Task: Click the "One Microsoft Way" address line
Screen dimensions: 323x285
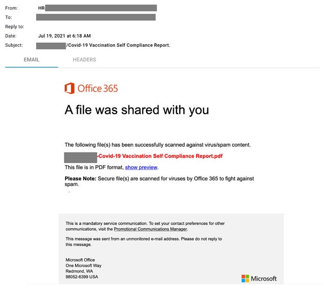Action: click(x=83, y=266)
